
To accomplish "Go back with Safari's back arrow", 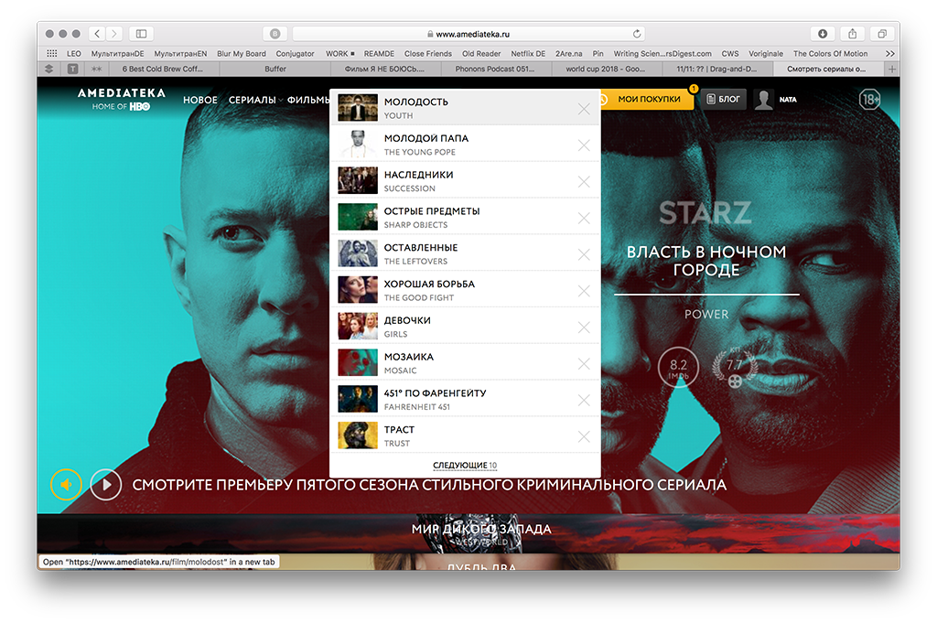I will point(97,34).
